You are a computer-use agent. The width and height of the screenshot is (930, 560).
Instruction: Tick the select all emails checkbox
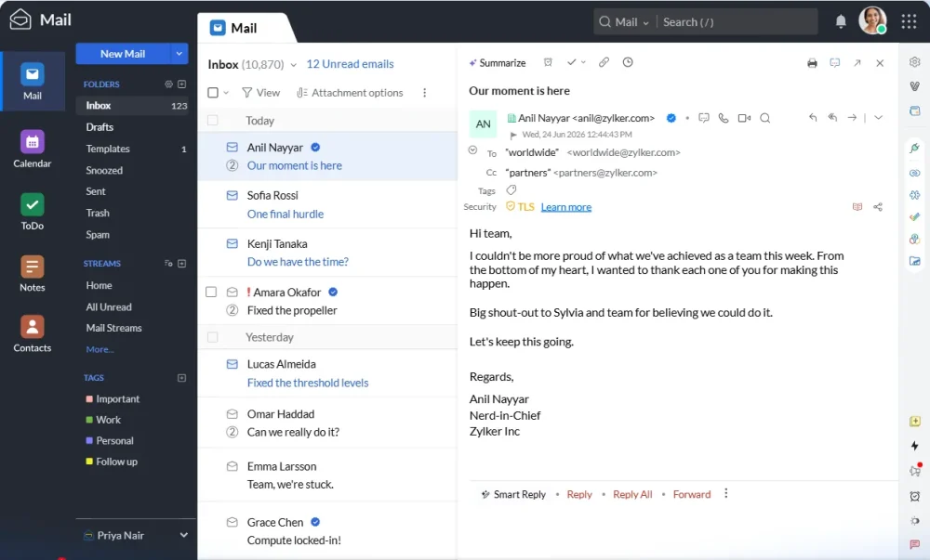pos(212,92)
